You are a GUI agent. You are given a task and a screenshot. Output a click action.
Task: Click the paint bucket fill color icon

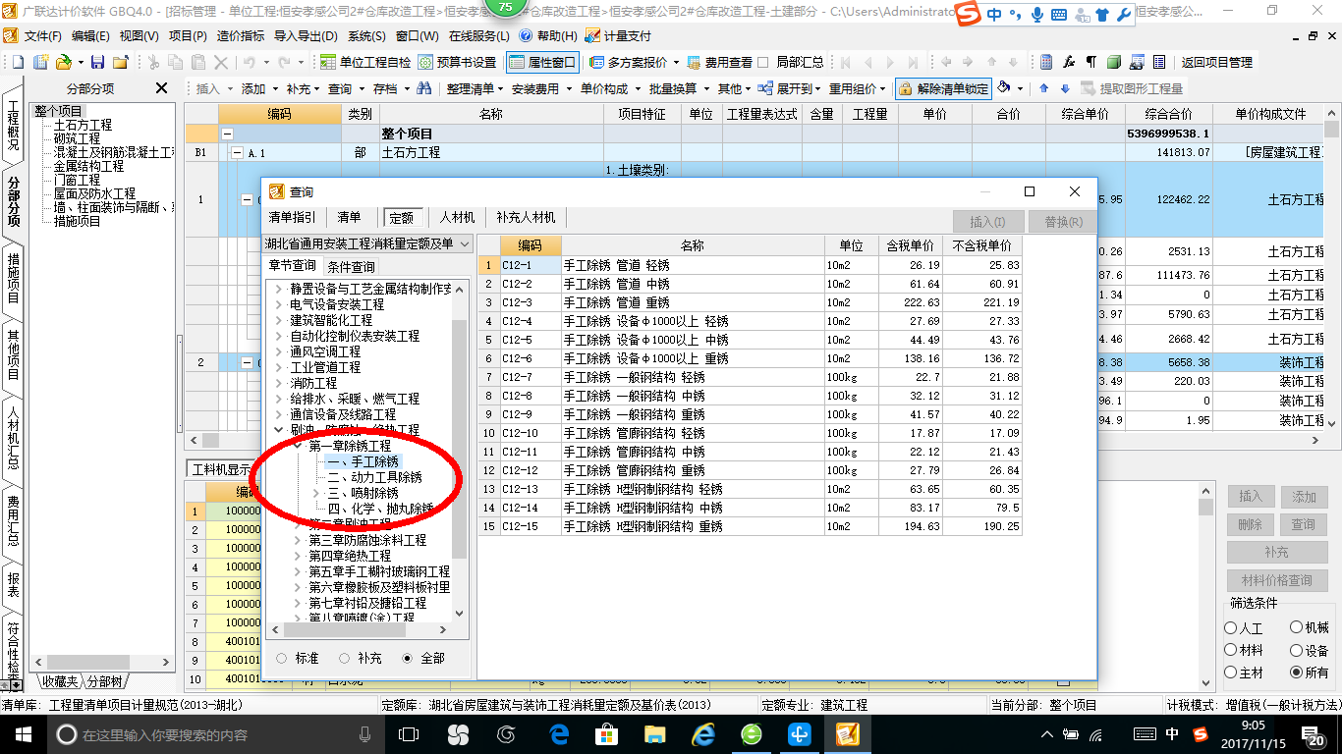pyautogui.click(x=1004, y=88)
